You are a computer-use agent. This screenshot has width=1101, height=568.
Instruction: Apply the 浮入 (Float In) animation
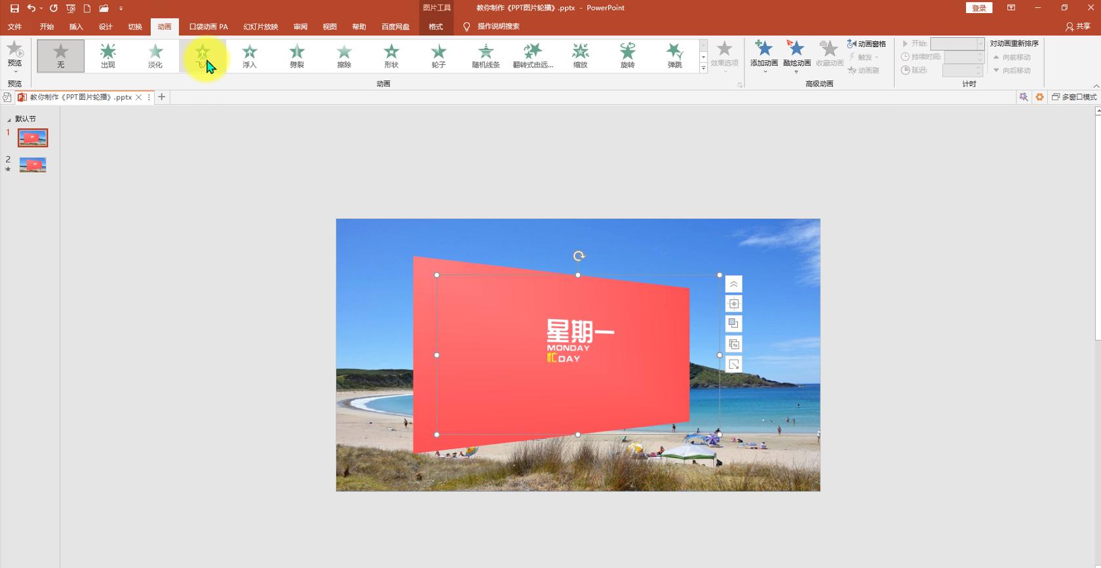(x=250, y=55)
